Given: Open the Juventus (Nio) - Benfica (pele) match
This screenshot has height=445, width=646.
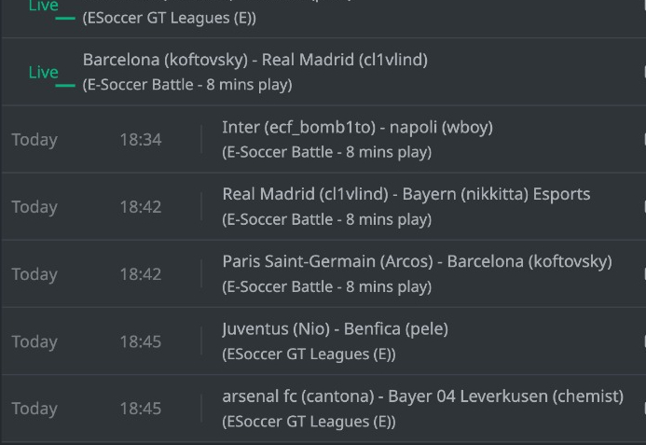Looking at the screenshot, I should pos(335,329).
